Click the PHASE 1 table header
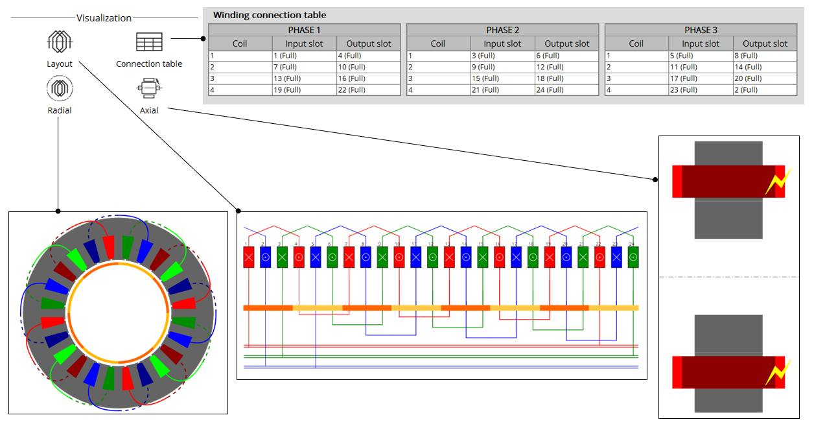This screenshot has height=426, width=814. [304, 30]
